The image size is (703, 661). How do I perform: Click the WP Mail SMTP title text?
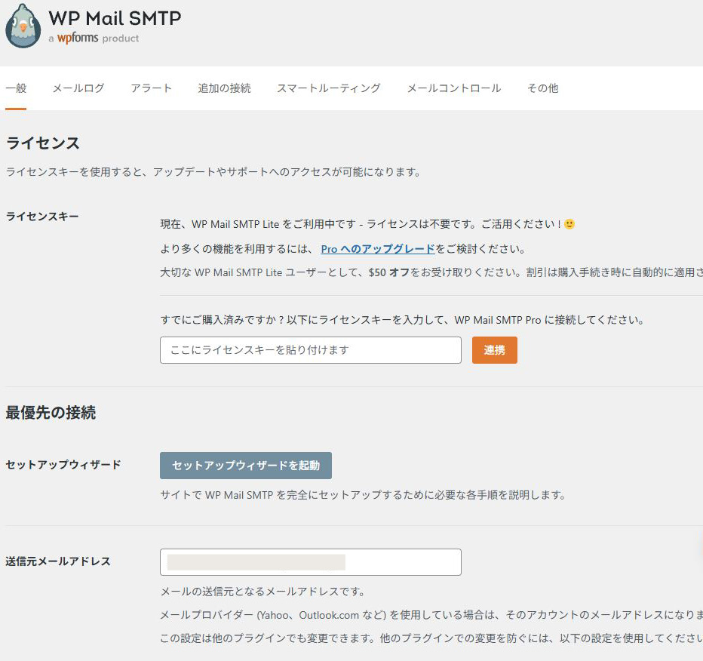115,18
